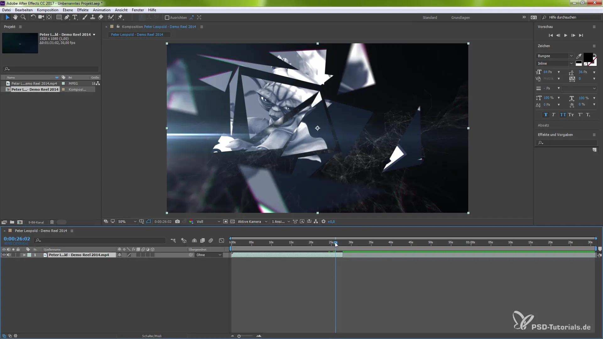The height and width of the screenshot is (339, 603).
Task: Select the Puppet Pin tool
Action: [x=120, y=17]
